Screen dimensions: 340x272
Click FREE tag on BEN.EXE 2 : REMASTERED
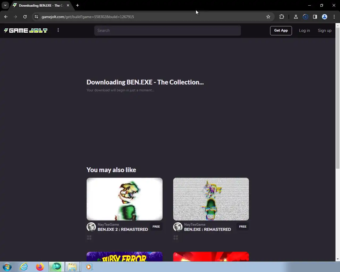156,227
